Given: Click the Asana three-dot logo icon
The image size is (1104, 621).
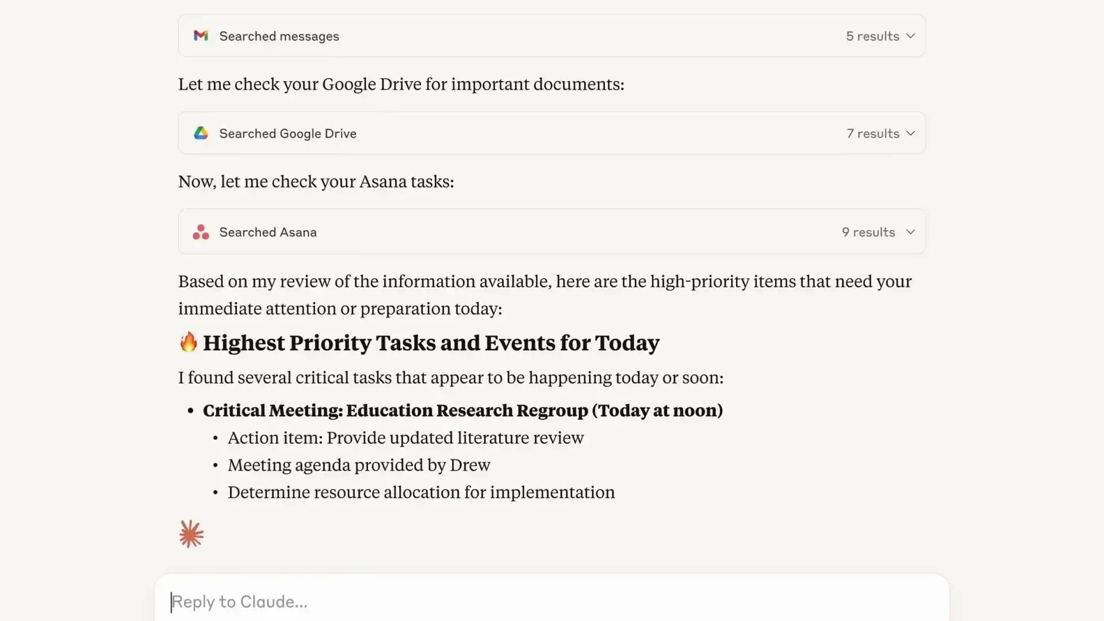Looking at the screenshot, I should pos(201,232).
